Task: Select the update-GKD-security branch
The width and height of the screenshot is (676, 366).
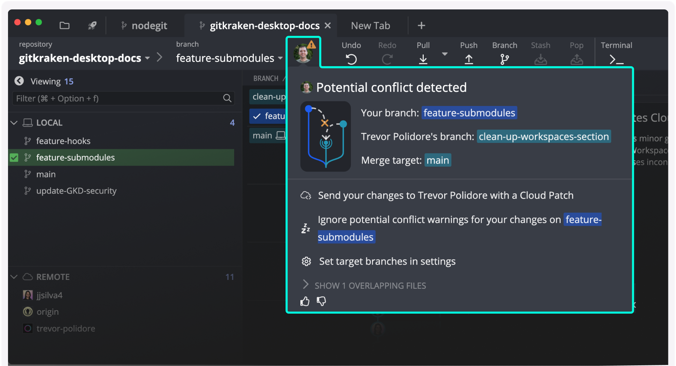Action: click(x=76, y=191)
